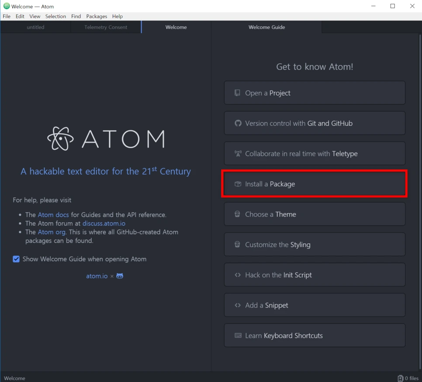Expand the Install a Package section

(x=315, y=184)
